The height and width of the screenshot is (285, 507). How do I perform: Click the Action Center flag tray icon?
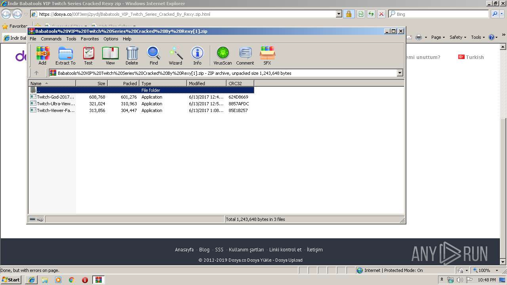click(469, 280)
